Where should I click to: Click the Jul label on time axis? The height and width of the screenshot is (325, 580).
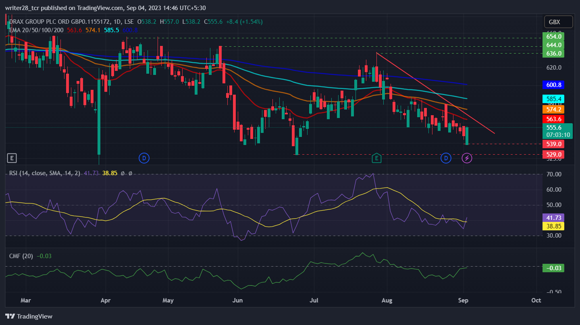313,300
